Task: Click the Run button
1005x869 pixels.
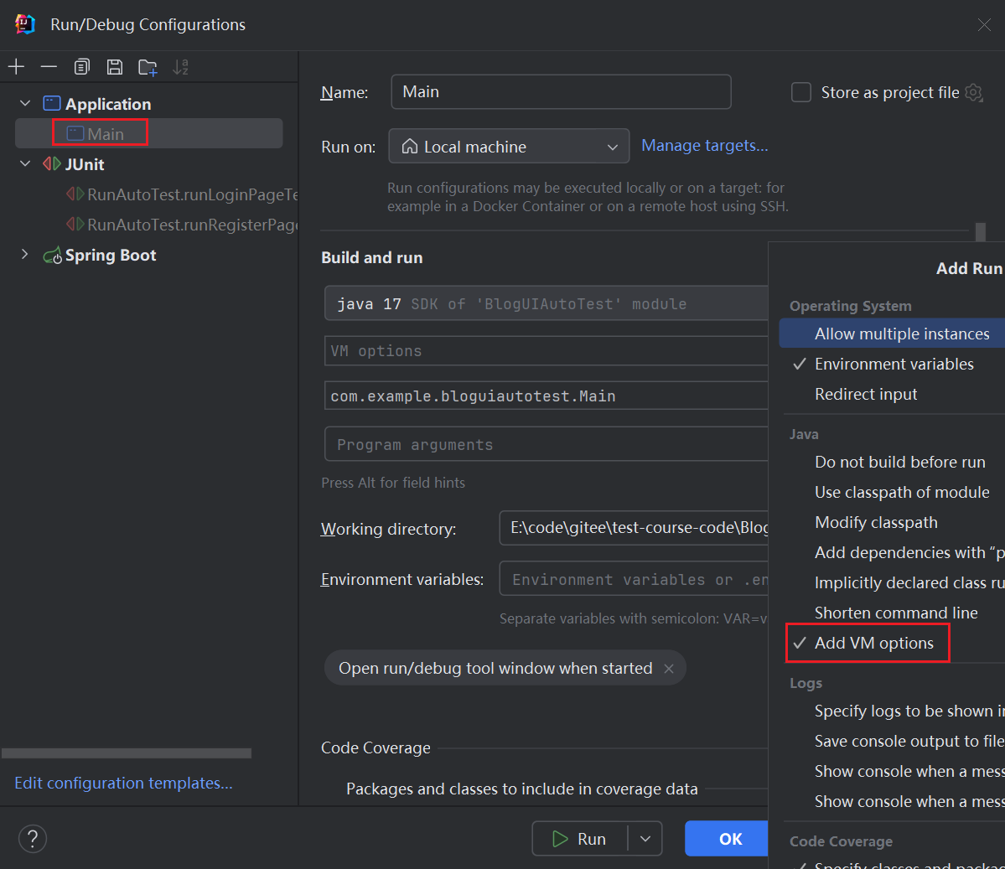Action: 579,839
